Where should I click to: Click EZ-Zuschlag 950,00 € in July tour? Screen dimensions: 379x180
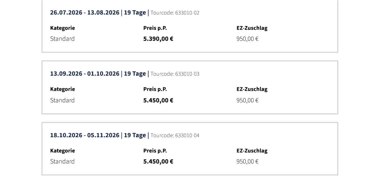point(247,39)
